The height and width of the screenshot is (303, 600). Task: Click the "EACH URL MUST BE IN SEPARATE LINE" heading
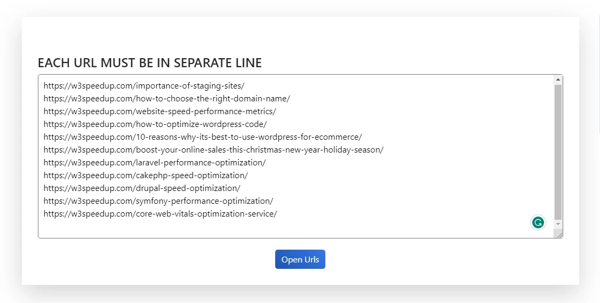[x=149, y=63]
